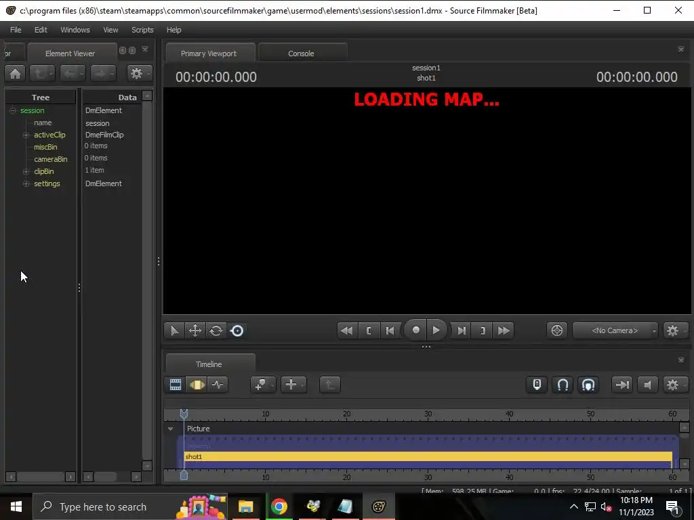Open timeline gear settings
The image size is (694, 520).
click(x=675, y=385)
